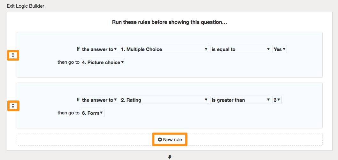Click the "Run these rules" heading text
338x160 pixels.
[169, 22]
